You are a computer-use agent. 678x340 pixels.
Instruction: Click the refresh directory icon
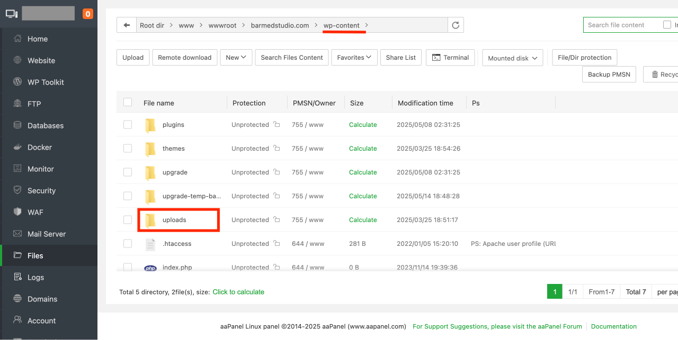(456, 25)
